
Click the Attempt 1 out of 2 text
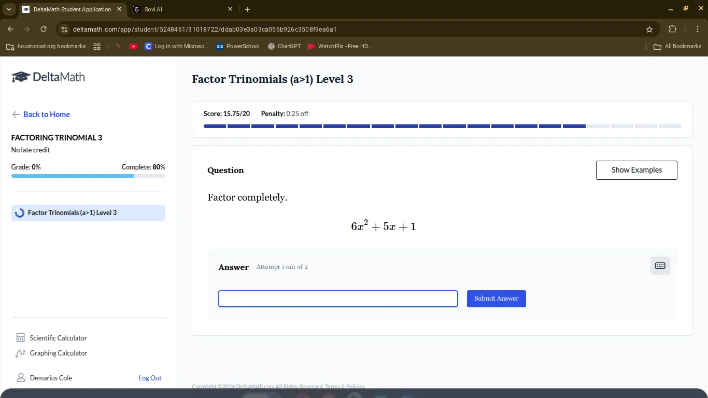click(x=282, y=267)
